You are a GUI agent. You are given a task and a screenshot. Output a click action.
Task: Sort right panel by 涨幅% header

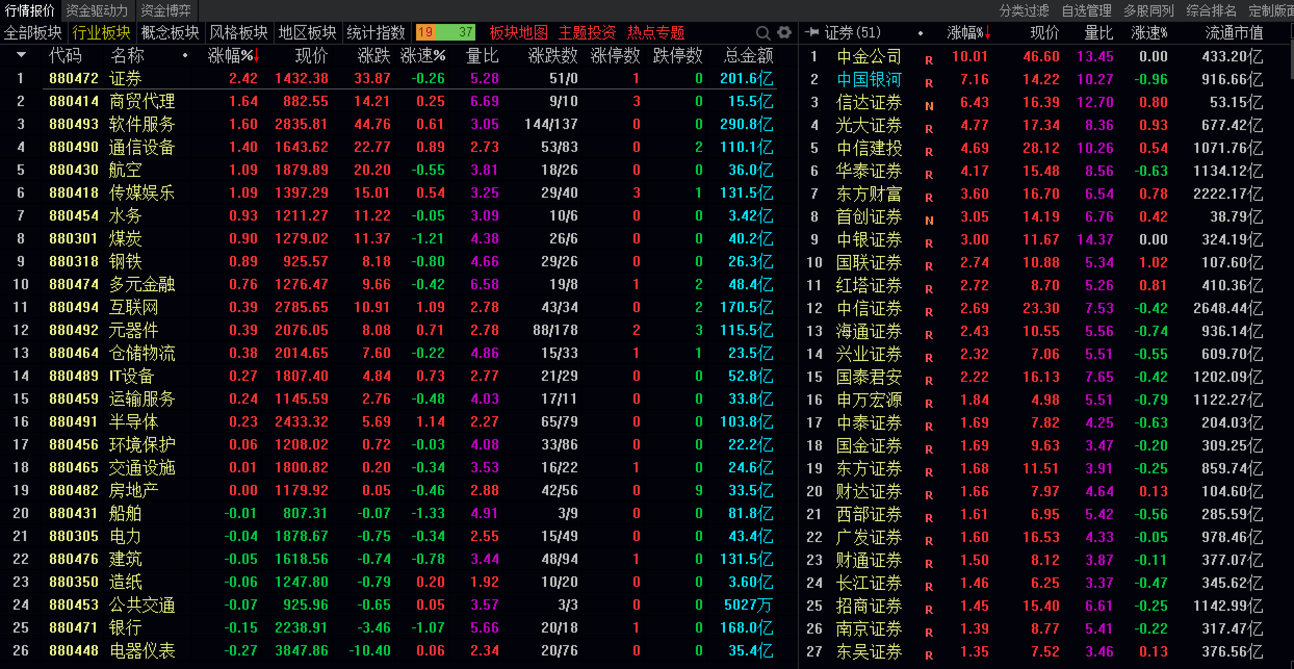pyautogui.click(x=969, y=33)
